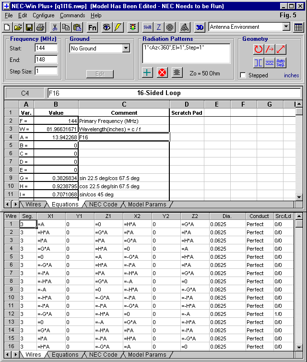Open the 3D view icon
307x362 pixels.
tap(200, 27)
